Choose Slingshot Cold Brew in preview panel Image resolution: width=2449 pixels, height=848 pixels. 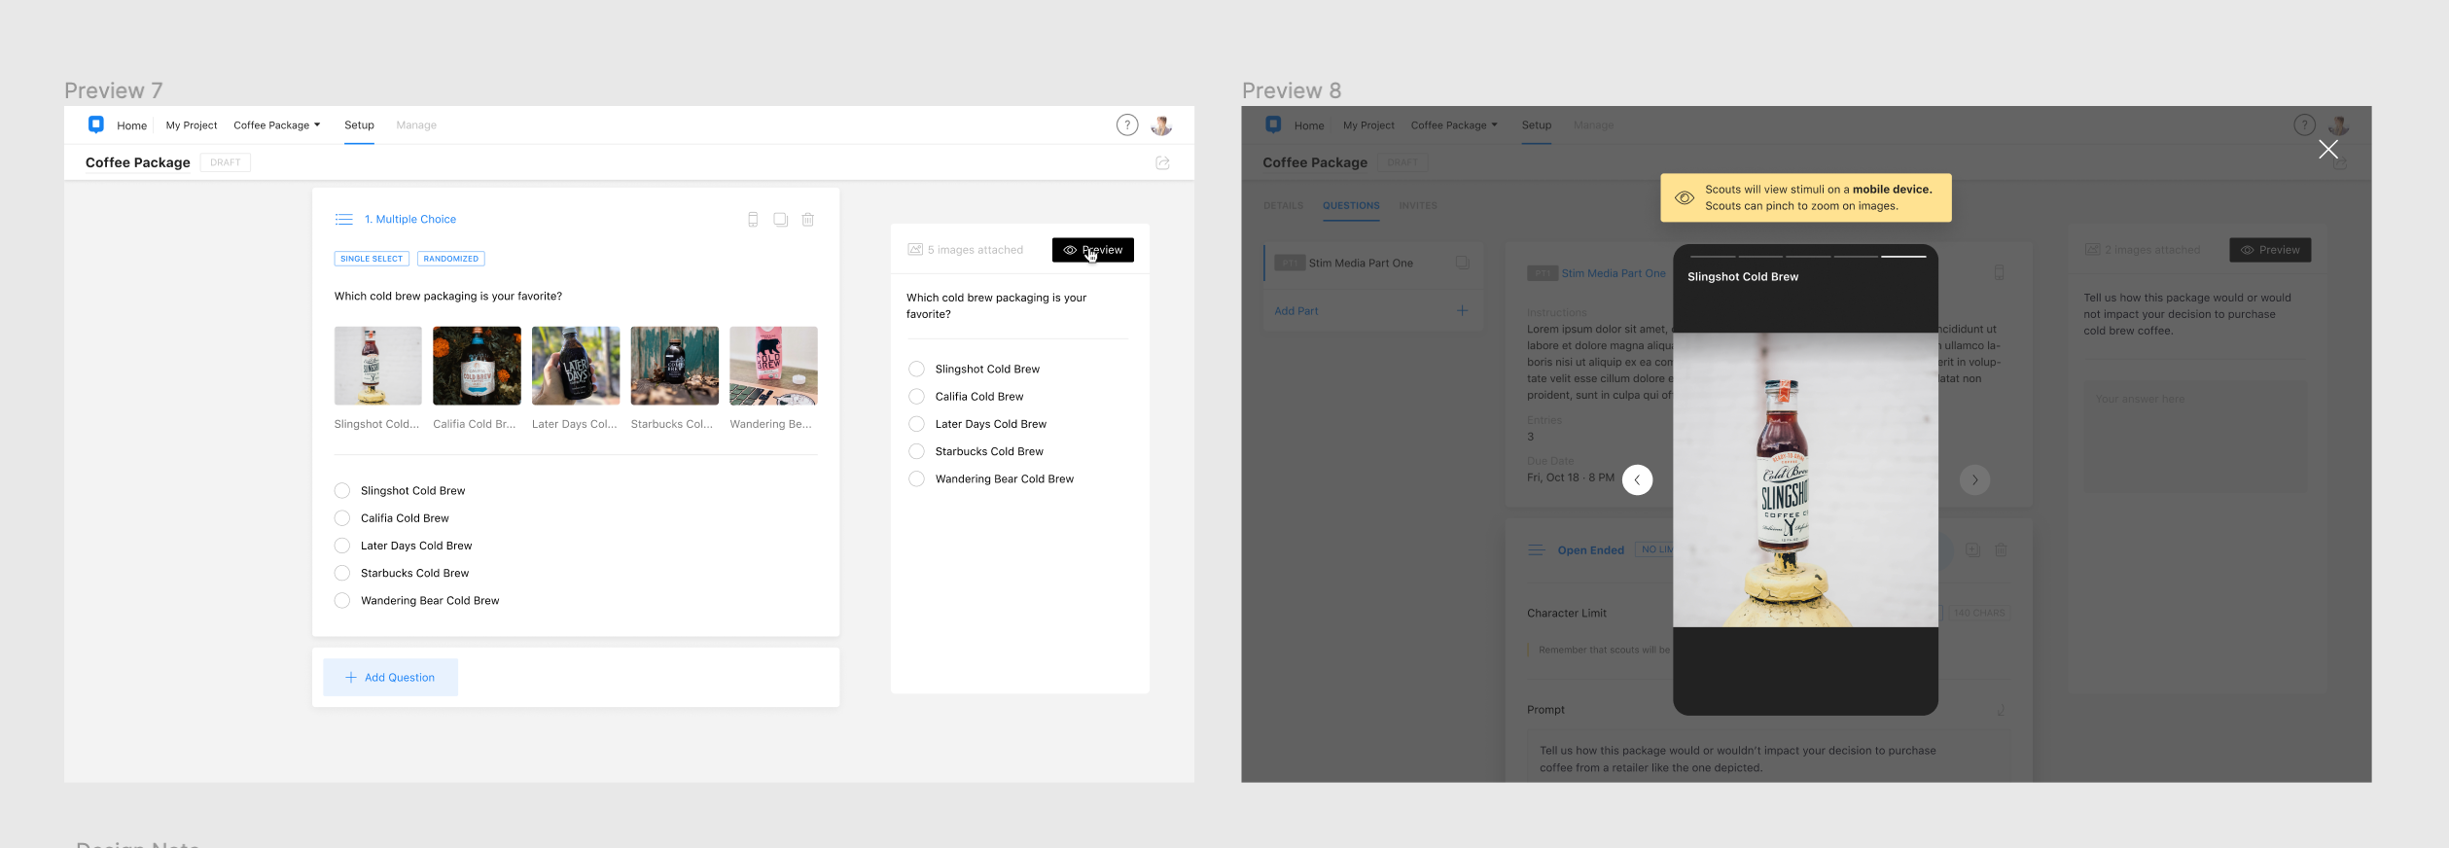(916, 369)
